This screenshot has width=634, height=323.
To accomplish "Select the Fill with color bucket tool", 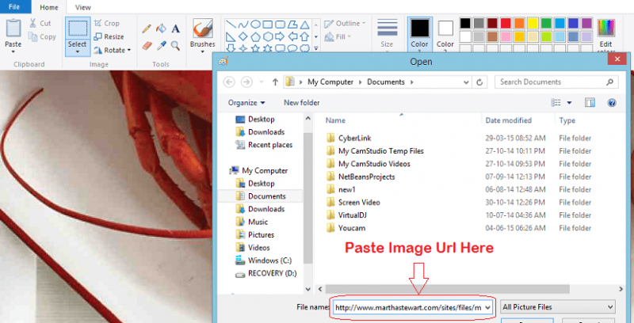I will coord(161,28).
